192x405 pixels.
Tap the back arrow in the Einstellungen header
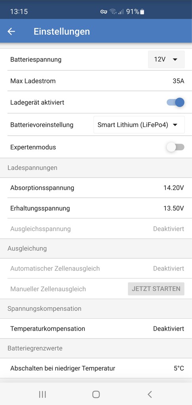[11, 32]
